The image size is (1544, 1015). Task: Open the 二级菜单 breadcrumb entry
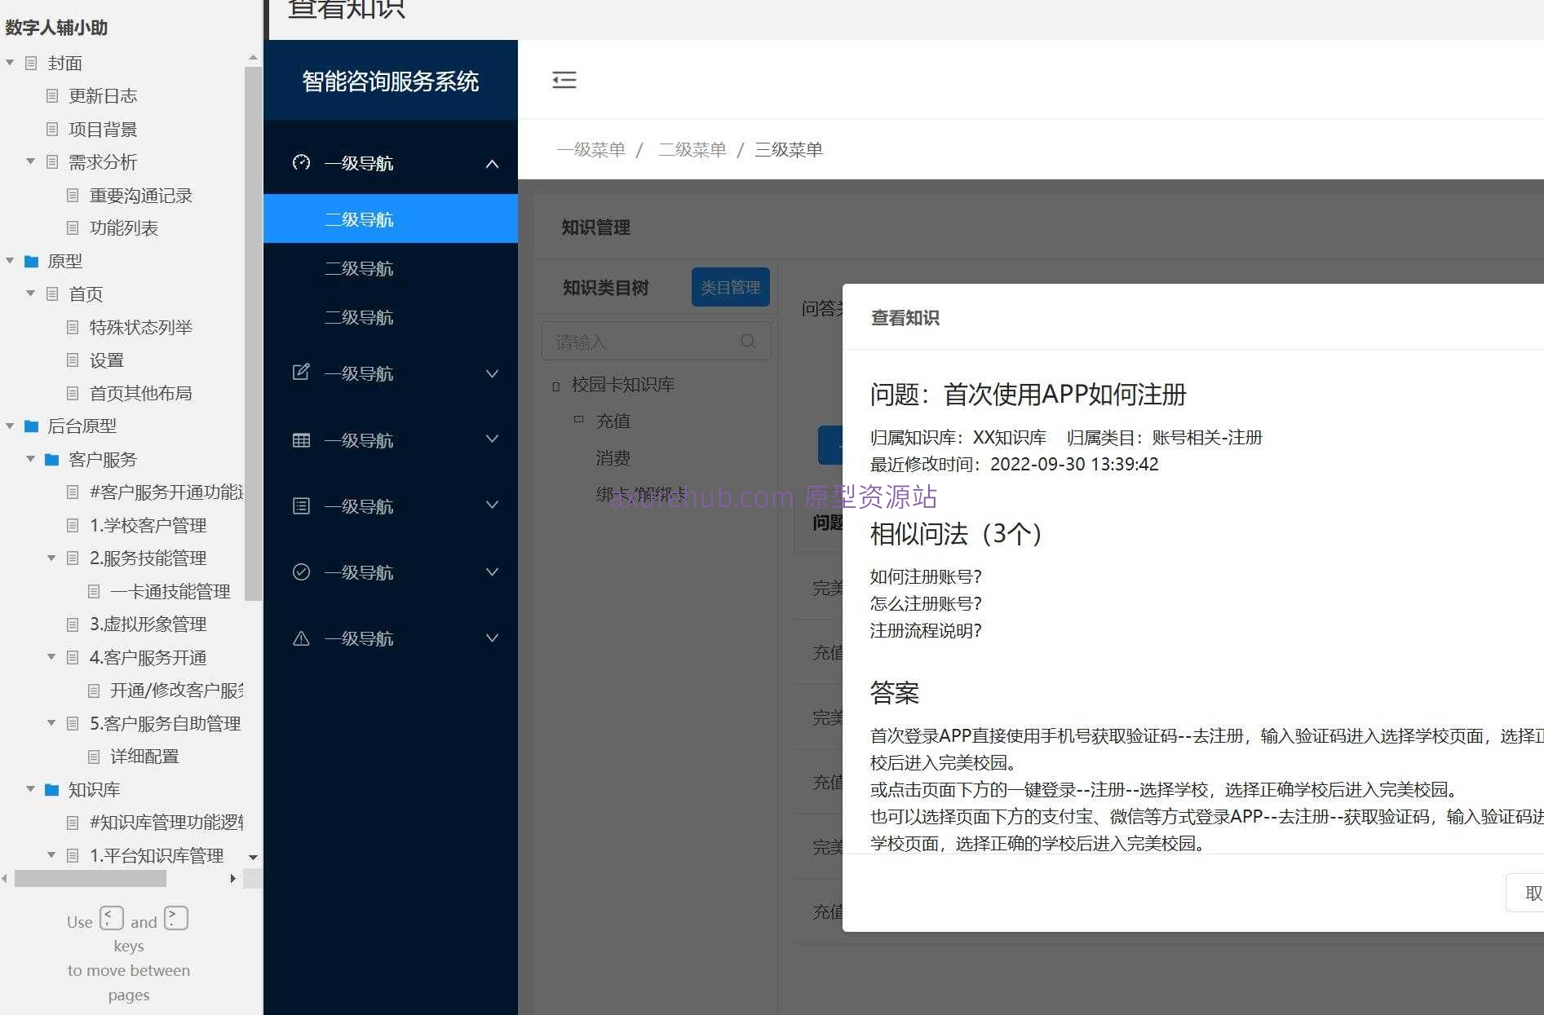692,149
